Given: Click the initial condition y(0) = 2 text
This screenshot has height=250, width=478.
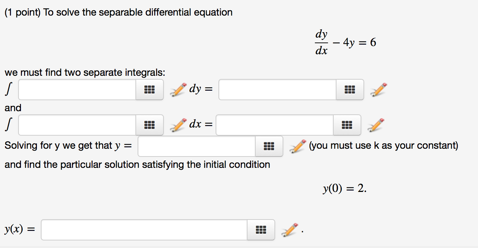Looking at the screenshot, I should (345, 189).
